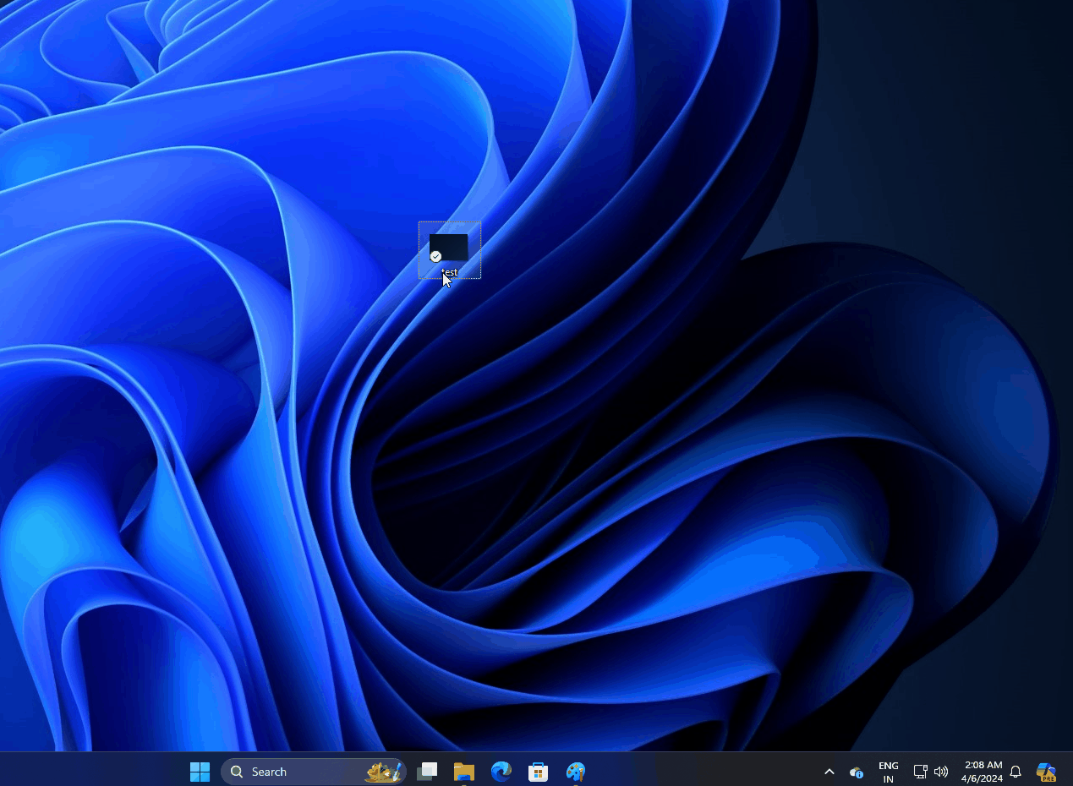Screen dimensions: 1073x786
Task: Switch ENG IN input language
Action: [889, 772]
